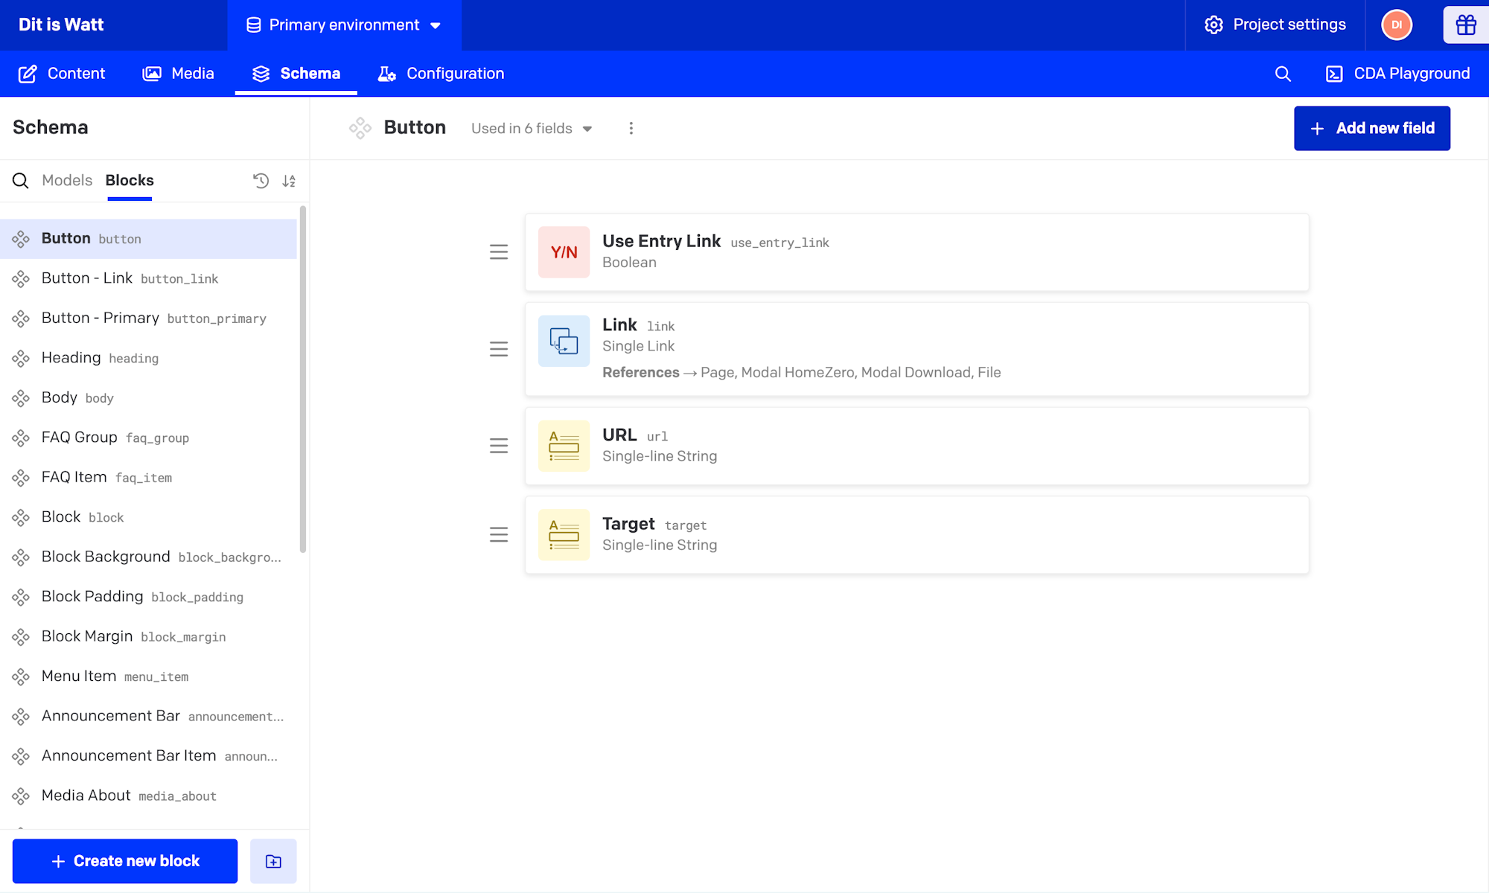Click the search magnifier in navigation bar
1489x893 pixels.
[1282, 74]
